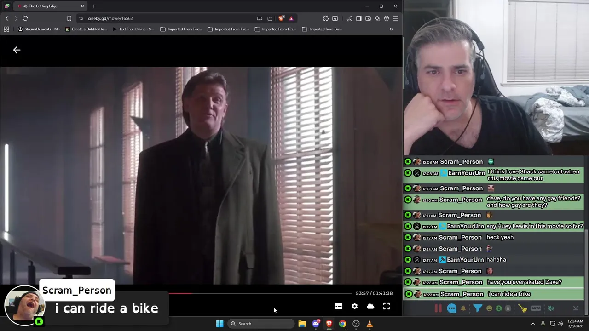This screenshot has width=589, height=331.
Task: Toggle the chat sound speaker icon
Action: pyautogui.click(x=550, y=308)
